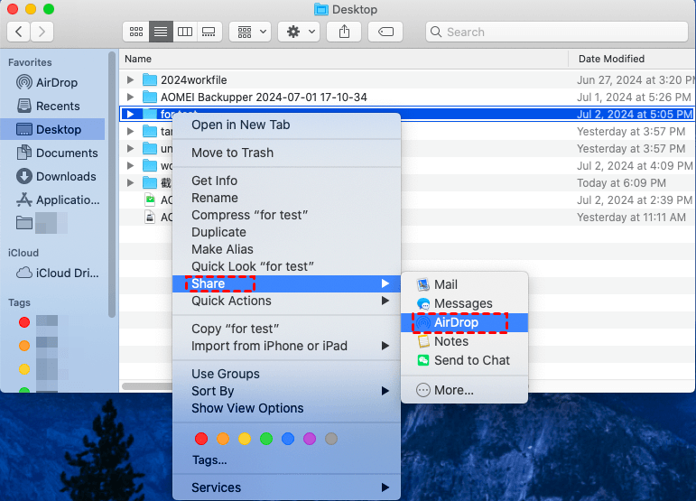Select Messages in Share submenu

(x=462, y=303)
